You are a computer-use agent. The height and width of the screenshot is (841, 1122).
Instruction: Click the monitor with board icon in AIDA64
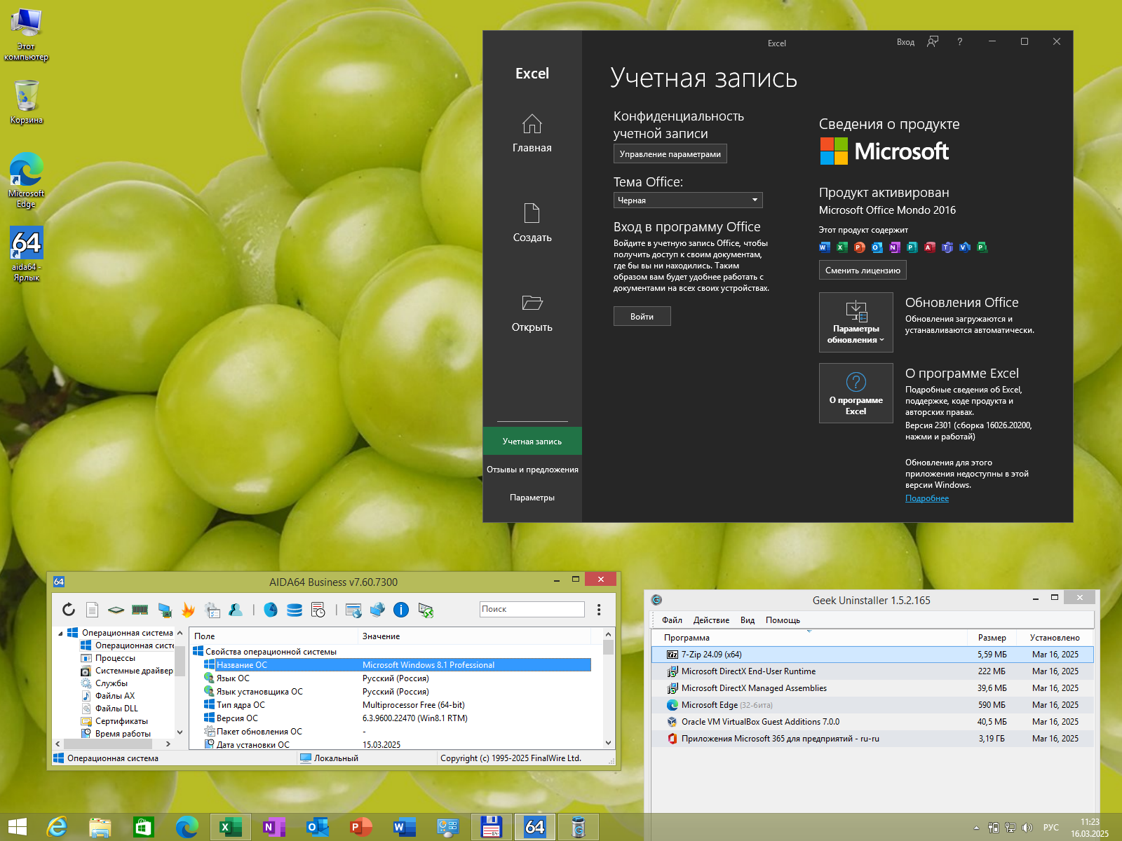tap(165, 610)
